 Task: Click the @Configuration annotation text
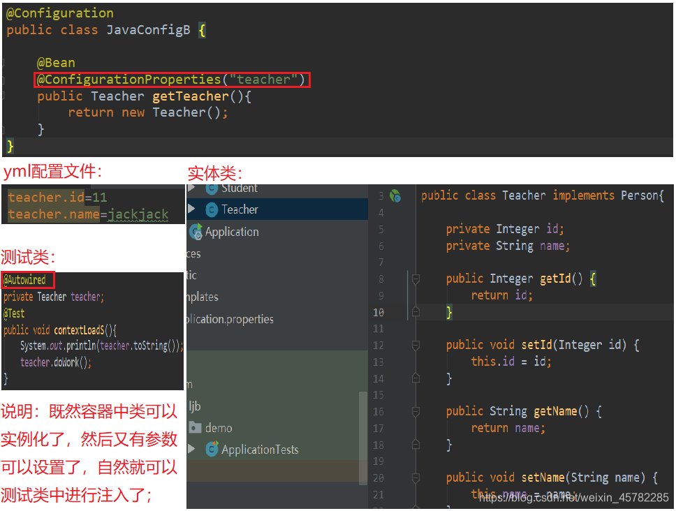click(x=60, y=13)
